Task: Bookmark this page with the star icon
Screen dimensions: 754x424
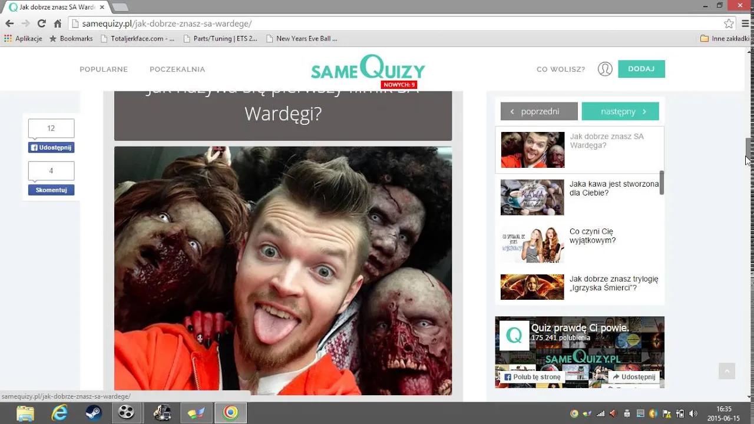Action: click(729, 24)
